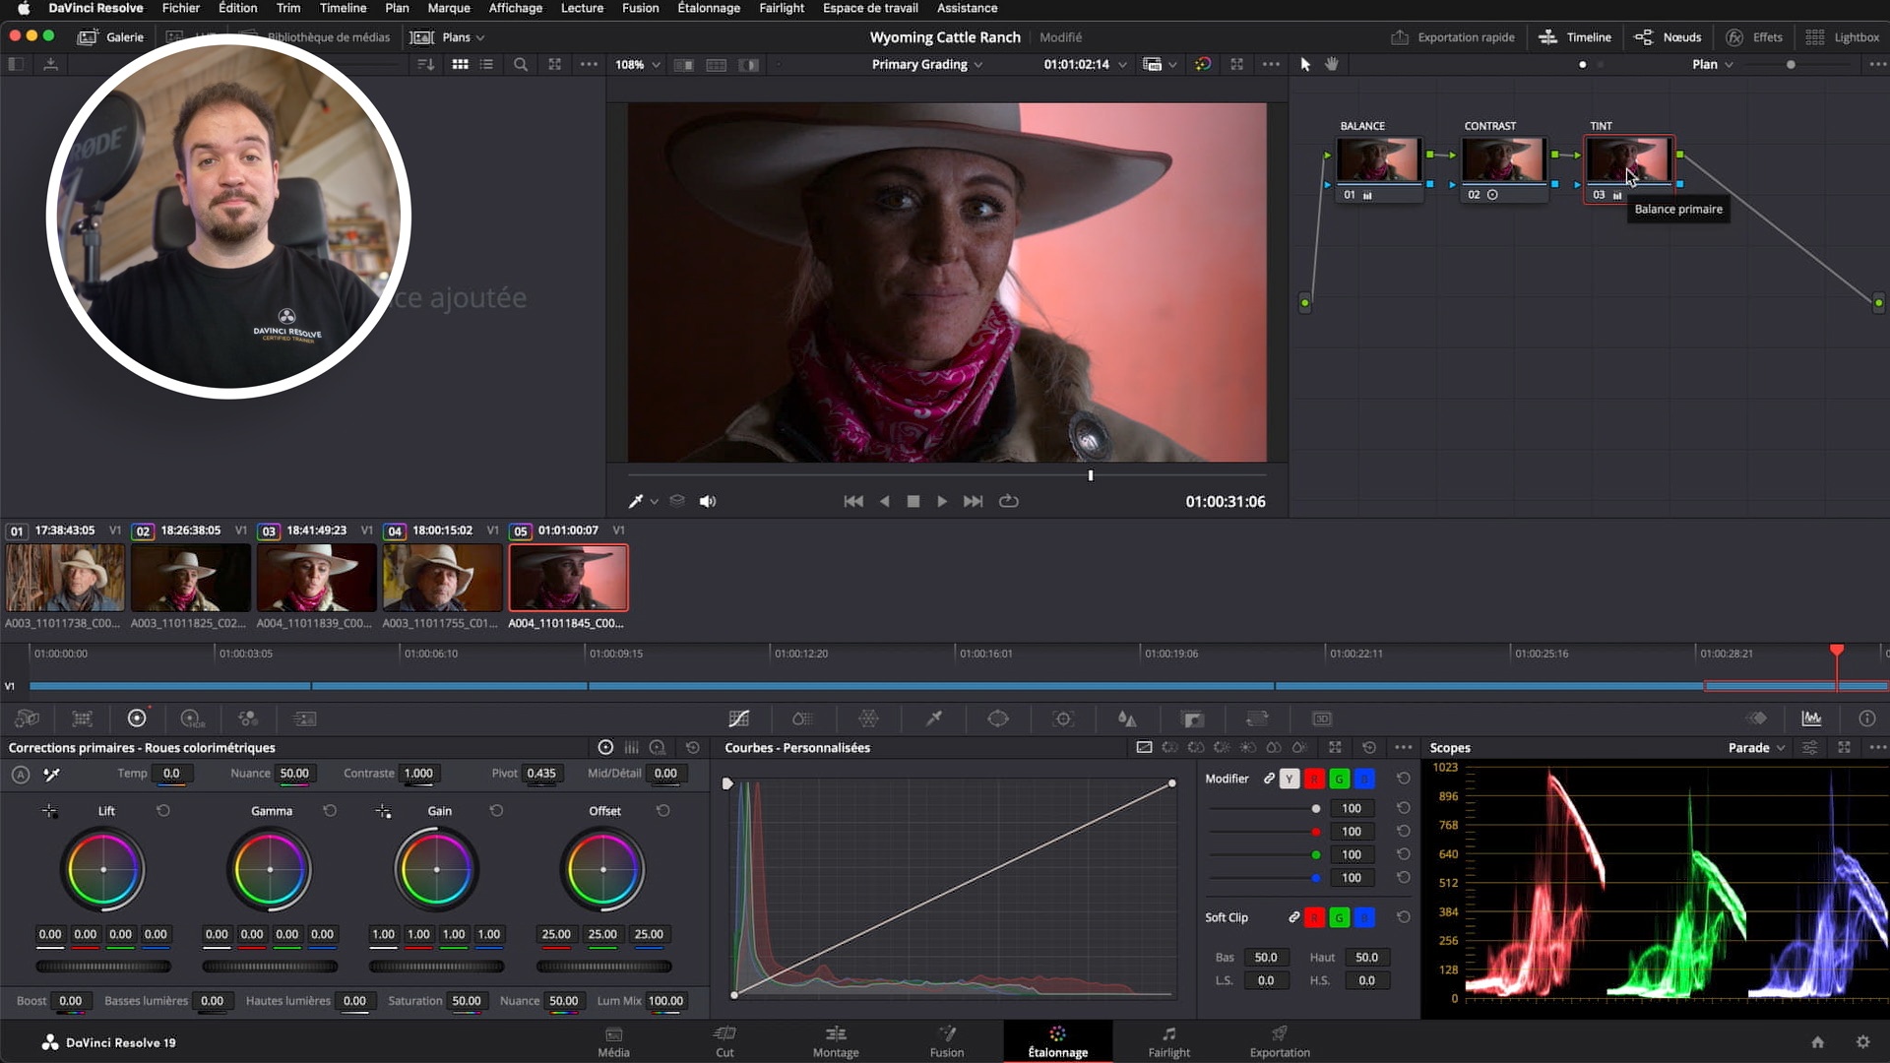Open the Tracker palette icon
The height and width of the screenshot is (1063, 1890).
1063,719
